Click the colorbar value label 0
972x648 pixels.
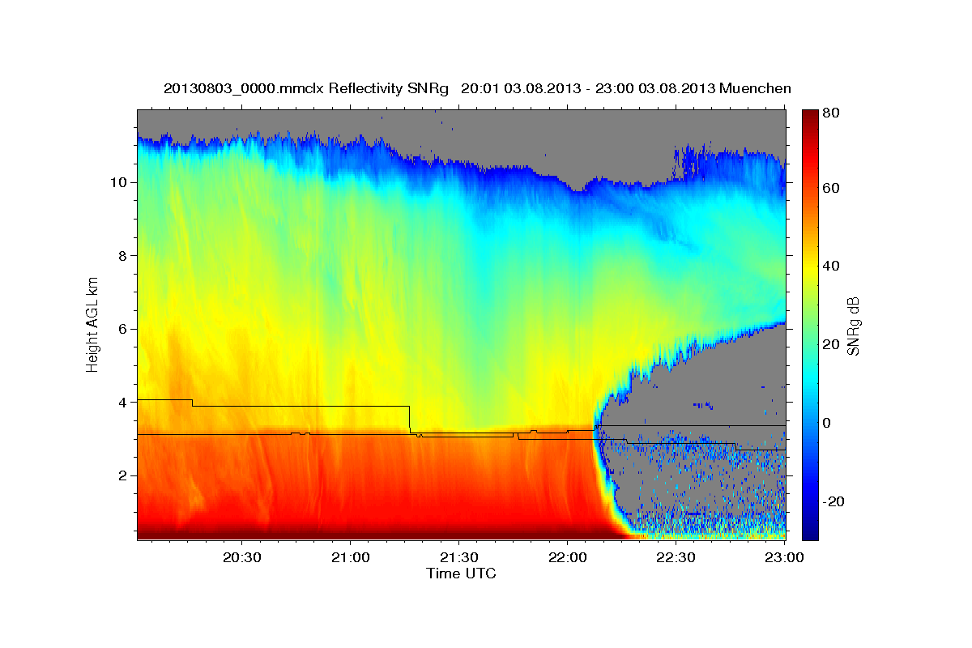pos(828,423)
